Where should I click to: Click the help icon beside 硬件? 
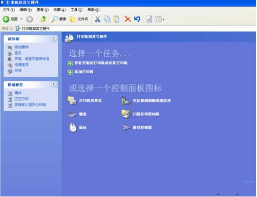pos(10,94)
